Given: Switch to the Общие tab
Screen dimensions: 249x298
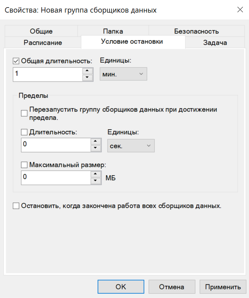Looking at the screenshot, I should (41, 31).
